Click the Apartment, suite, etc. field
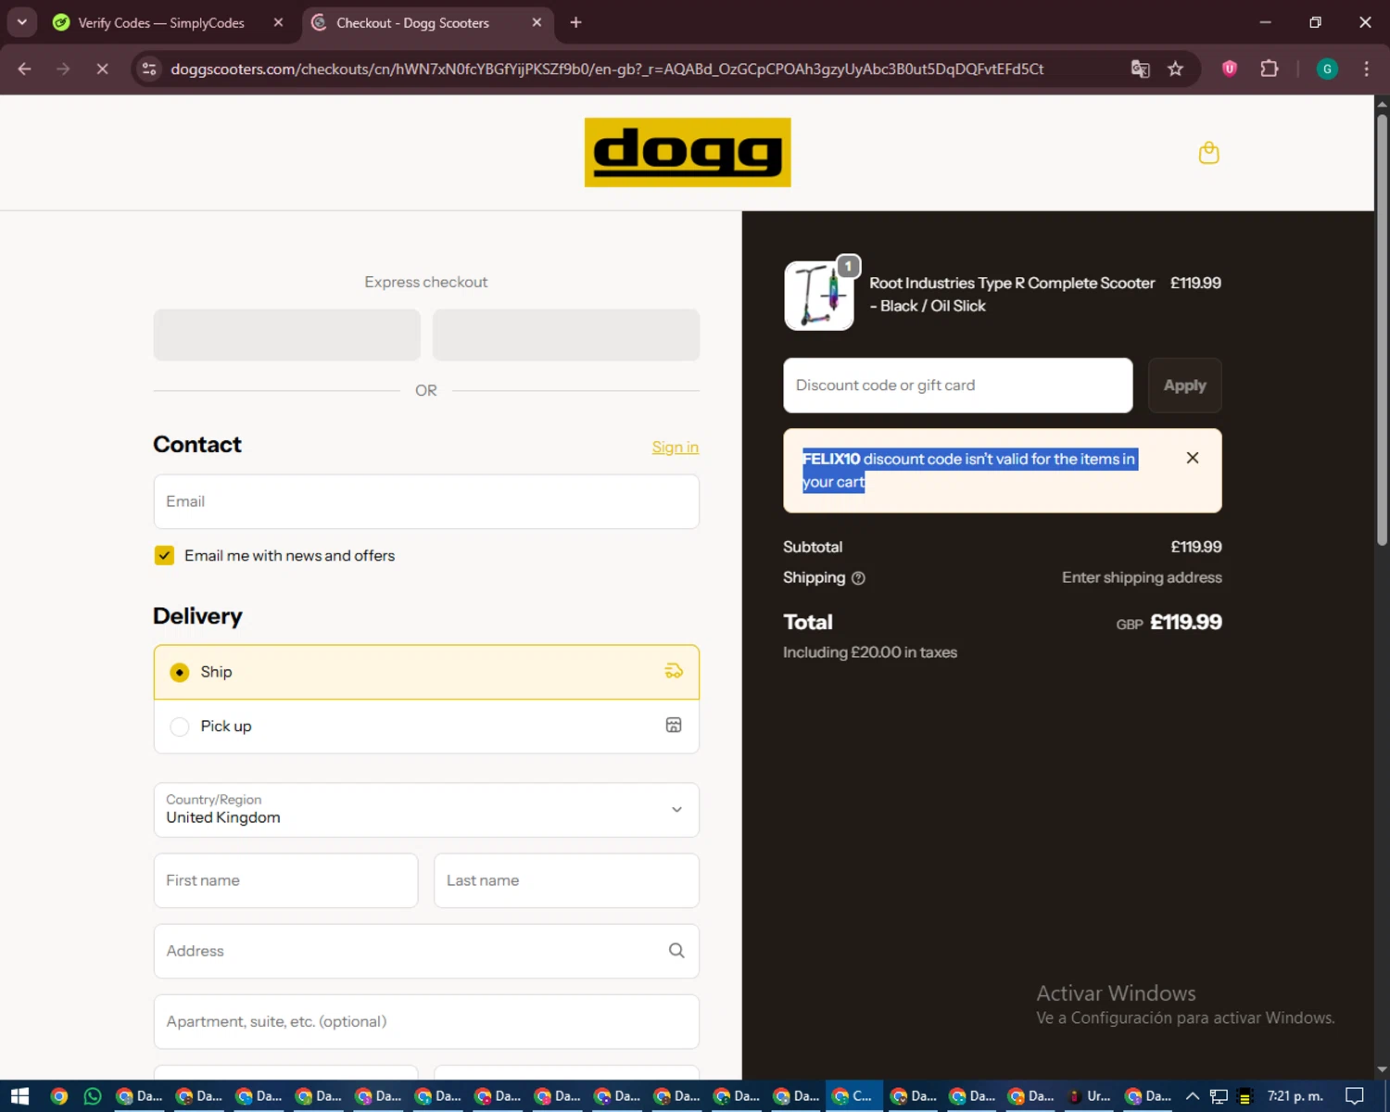Screen dimensions: 1390x1112 pyautogui.click(x=426, y=1021)
